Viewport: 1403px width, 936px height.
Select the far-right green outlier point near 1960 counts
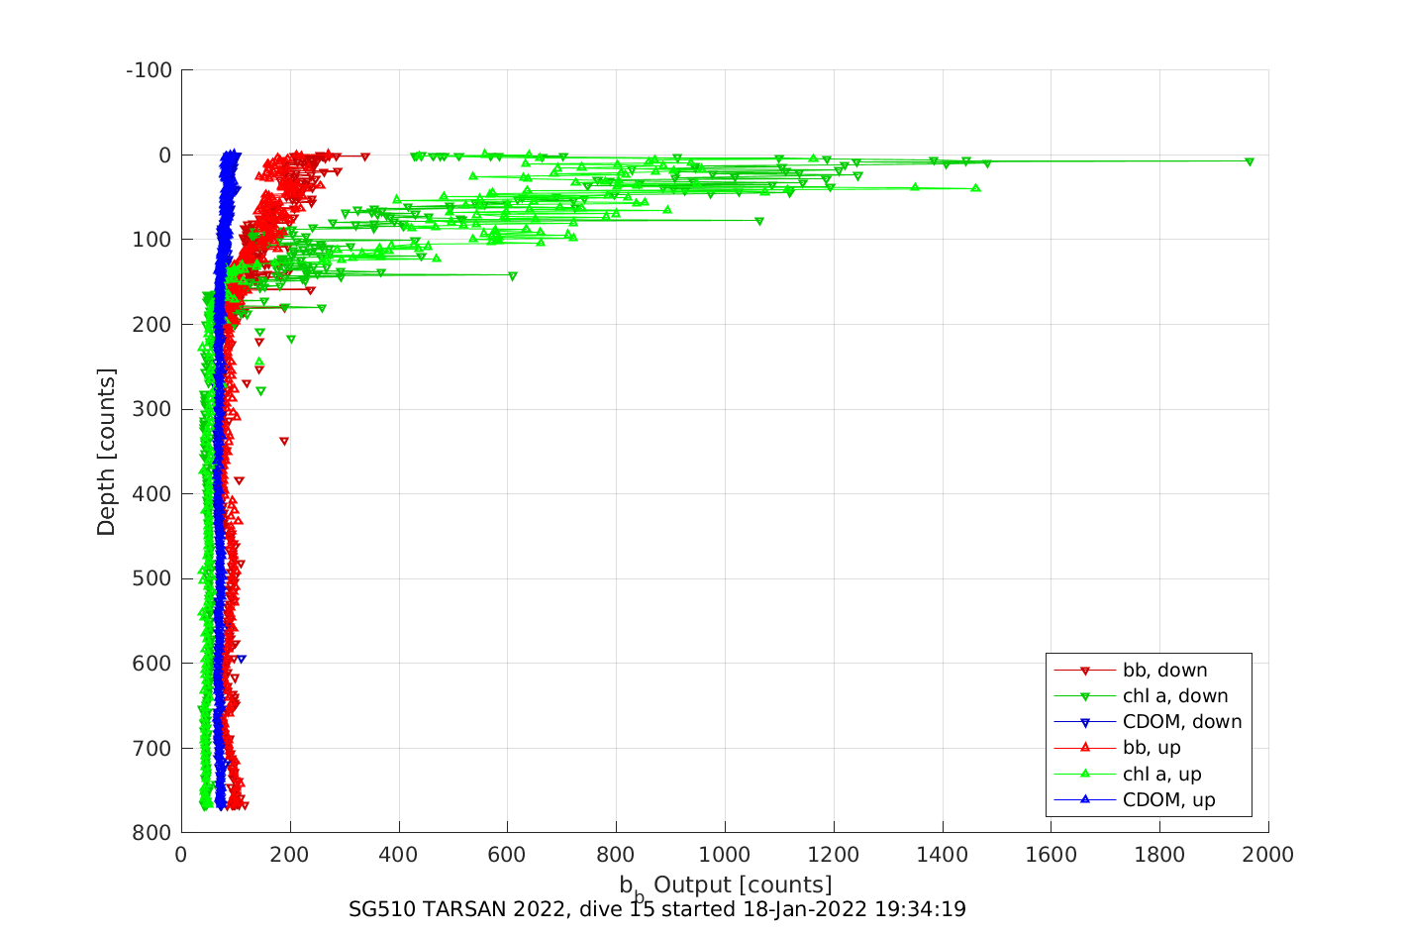(x=1249, y=161)
